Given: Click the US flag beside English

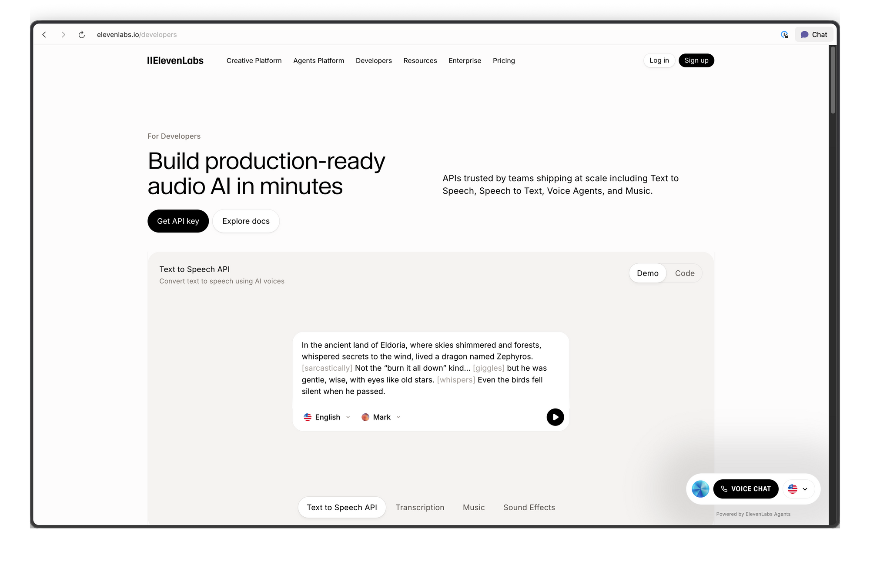Looking at the screenshot, I should pos(308,417).
